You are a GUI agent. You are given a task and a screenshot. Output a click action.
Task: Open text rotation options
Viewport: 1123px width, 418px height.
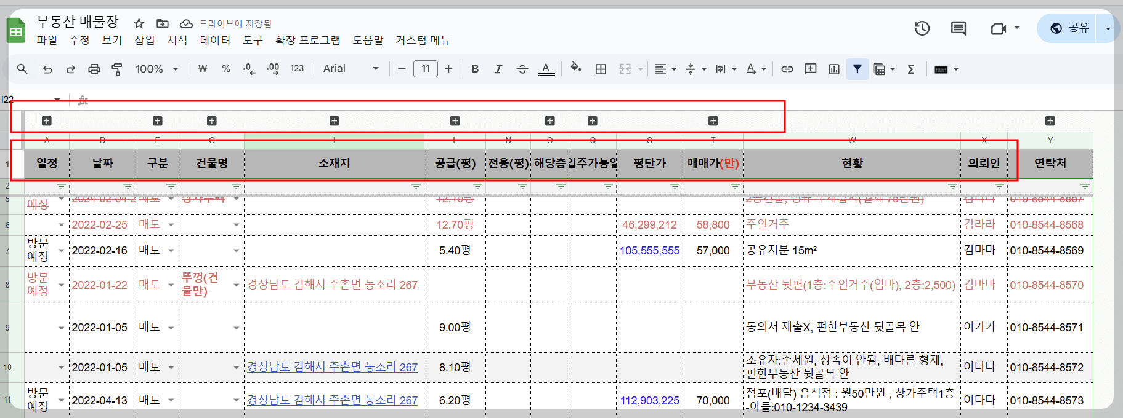[756, 69]
